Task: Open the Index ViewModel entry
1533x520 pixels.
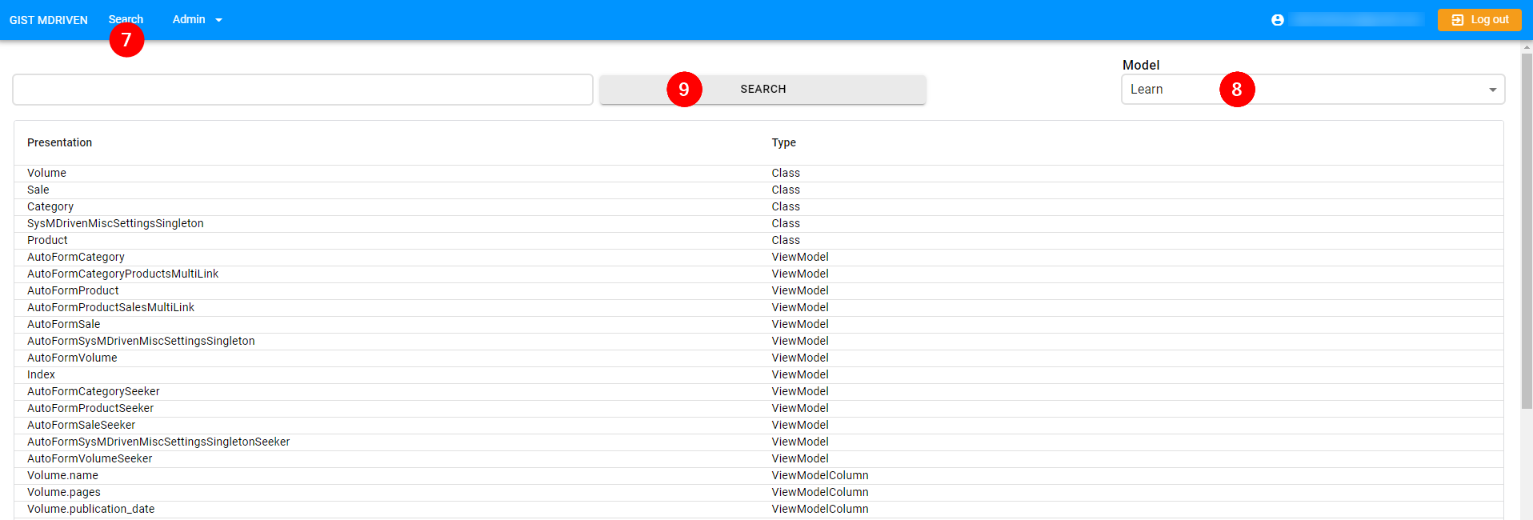Action: click(x=42, y=374)
